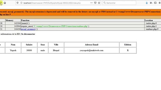The width and height of the screenshot is (161, 90).
Task: Click the Function header in the call stack
Action: coord(83,20)
